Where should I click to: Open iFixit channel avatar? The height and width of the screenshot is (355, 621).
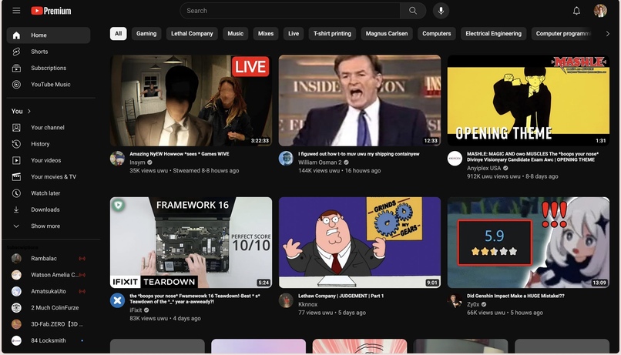(117, 300)
